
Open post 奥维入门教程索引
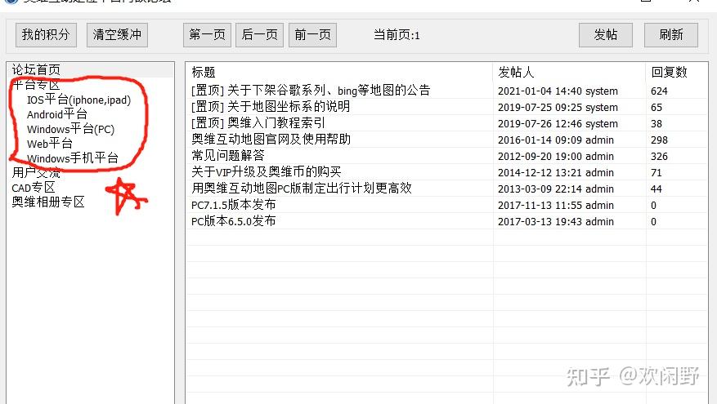(258, 123)
